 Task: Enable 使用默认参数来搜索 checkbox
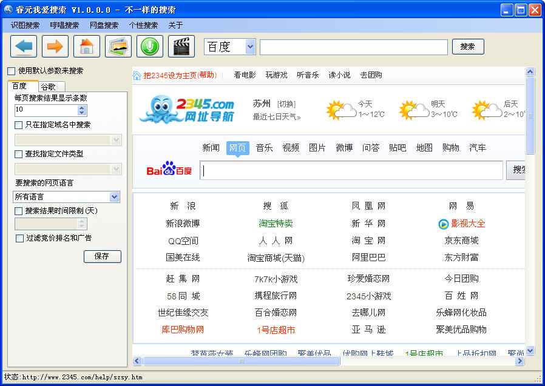11,71
